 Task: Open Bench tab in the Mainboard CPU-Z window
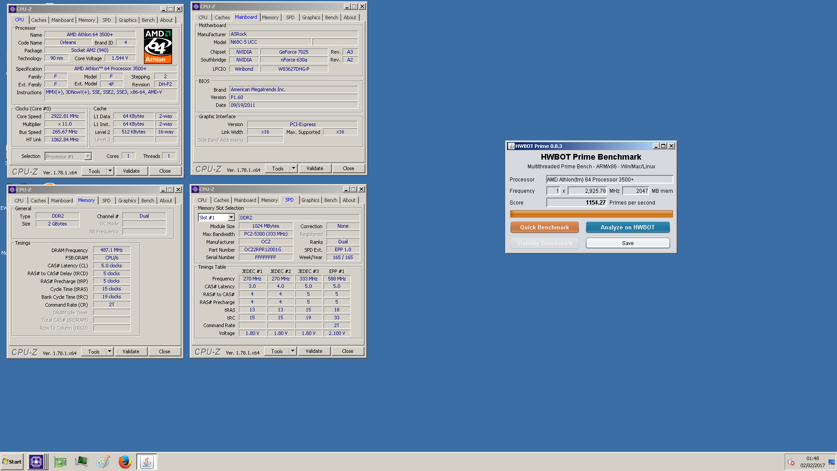coord(331,17)
